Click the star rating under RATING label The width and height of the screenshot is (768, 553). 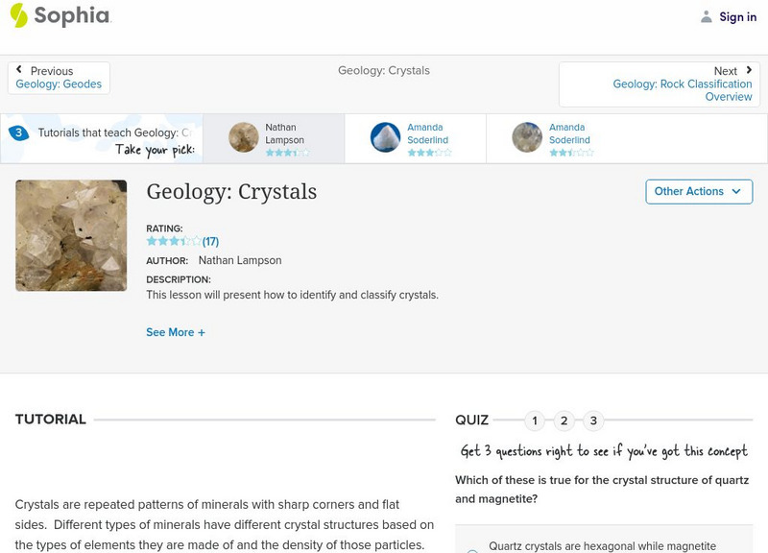[174, 241]
